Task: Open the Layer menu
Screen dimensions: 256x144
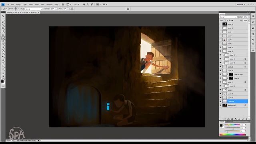Action: click(25, 4)
